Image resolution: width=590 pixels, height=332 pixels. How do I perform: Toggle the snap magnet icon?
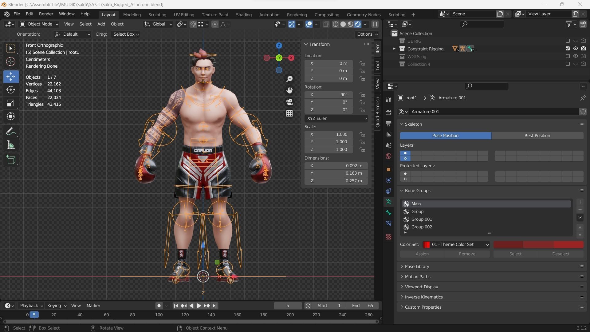193,24
